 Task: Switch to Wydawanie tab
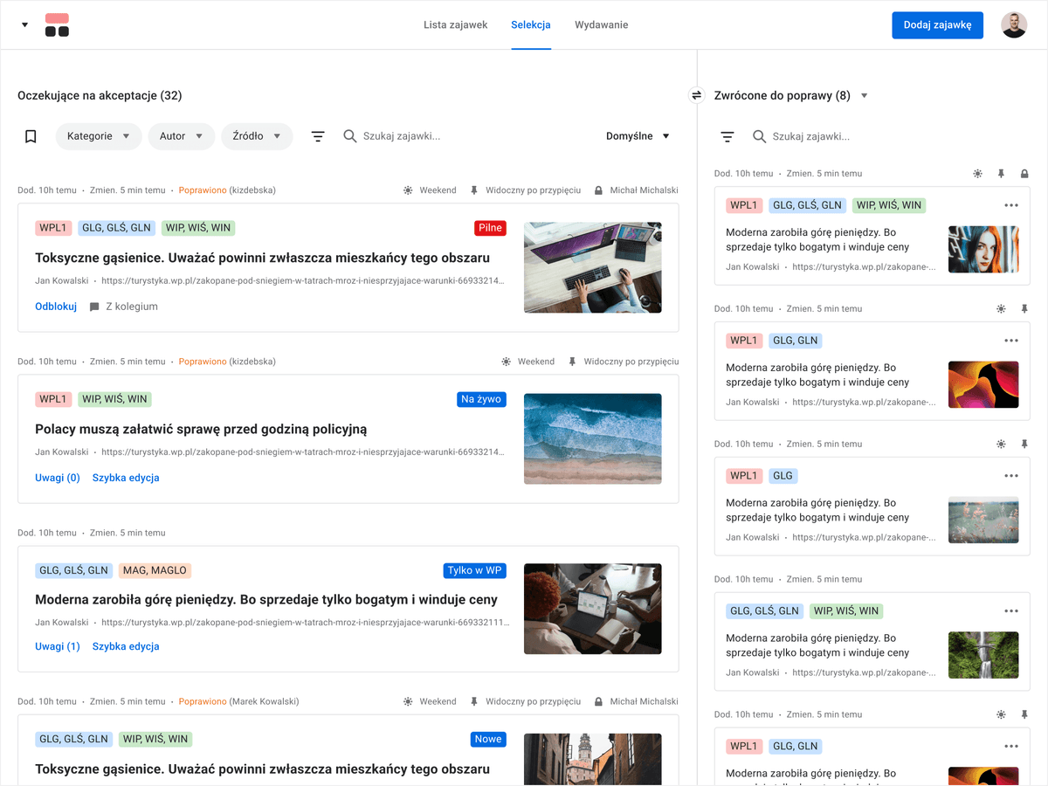[x=601, y=24]
